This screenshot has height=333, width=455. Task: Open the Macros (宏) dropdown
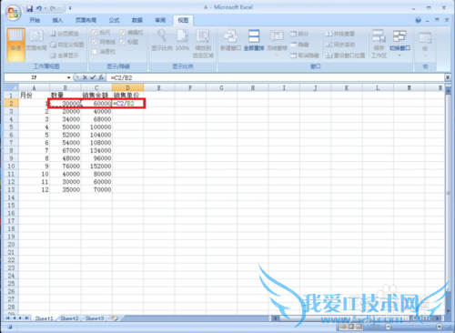click(x=425, y=44)
